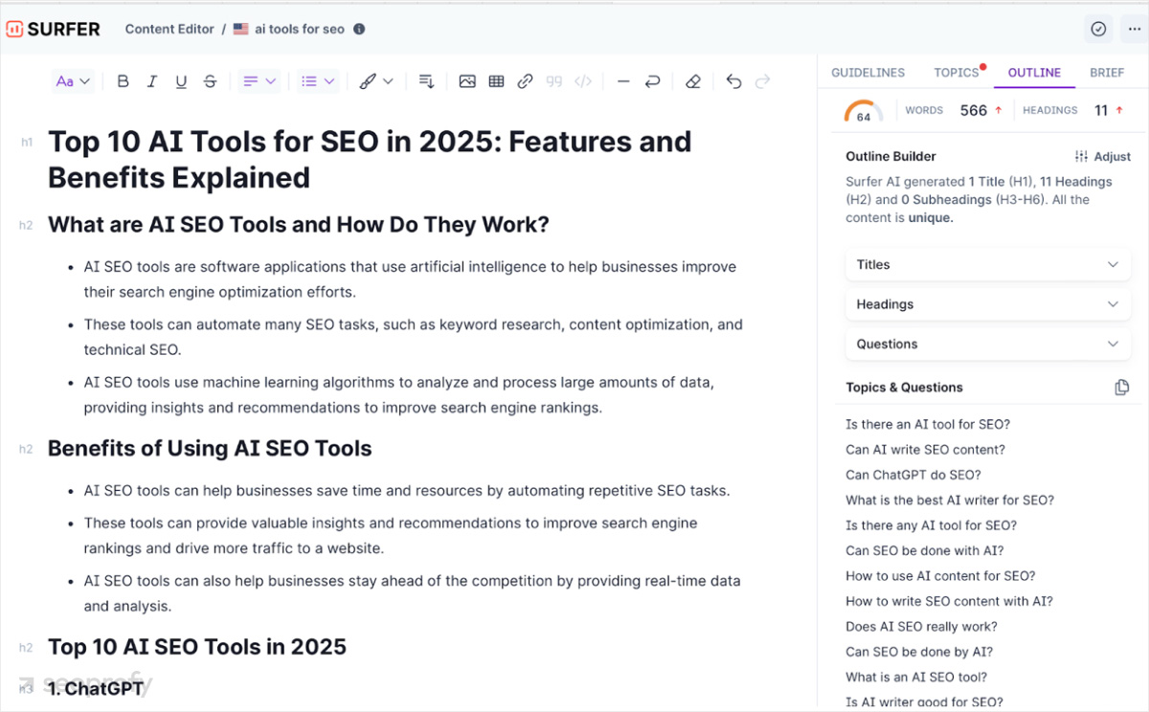Toggle italic formatting
Image resolution: width=1149 pixels, height=712 pixels.
coord(151,81)
